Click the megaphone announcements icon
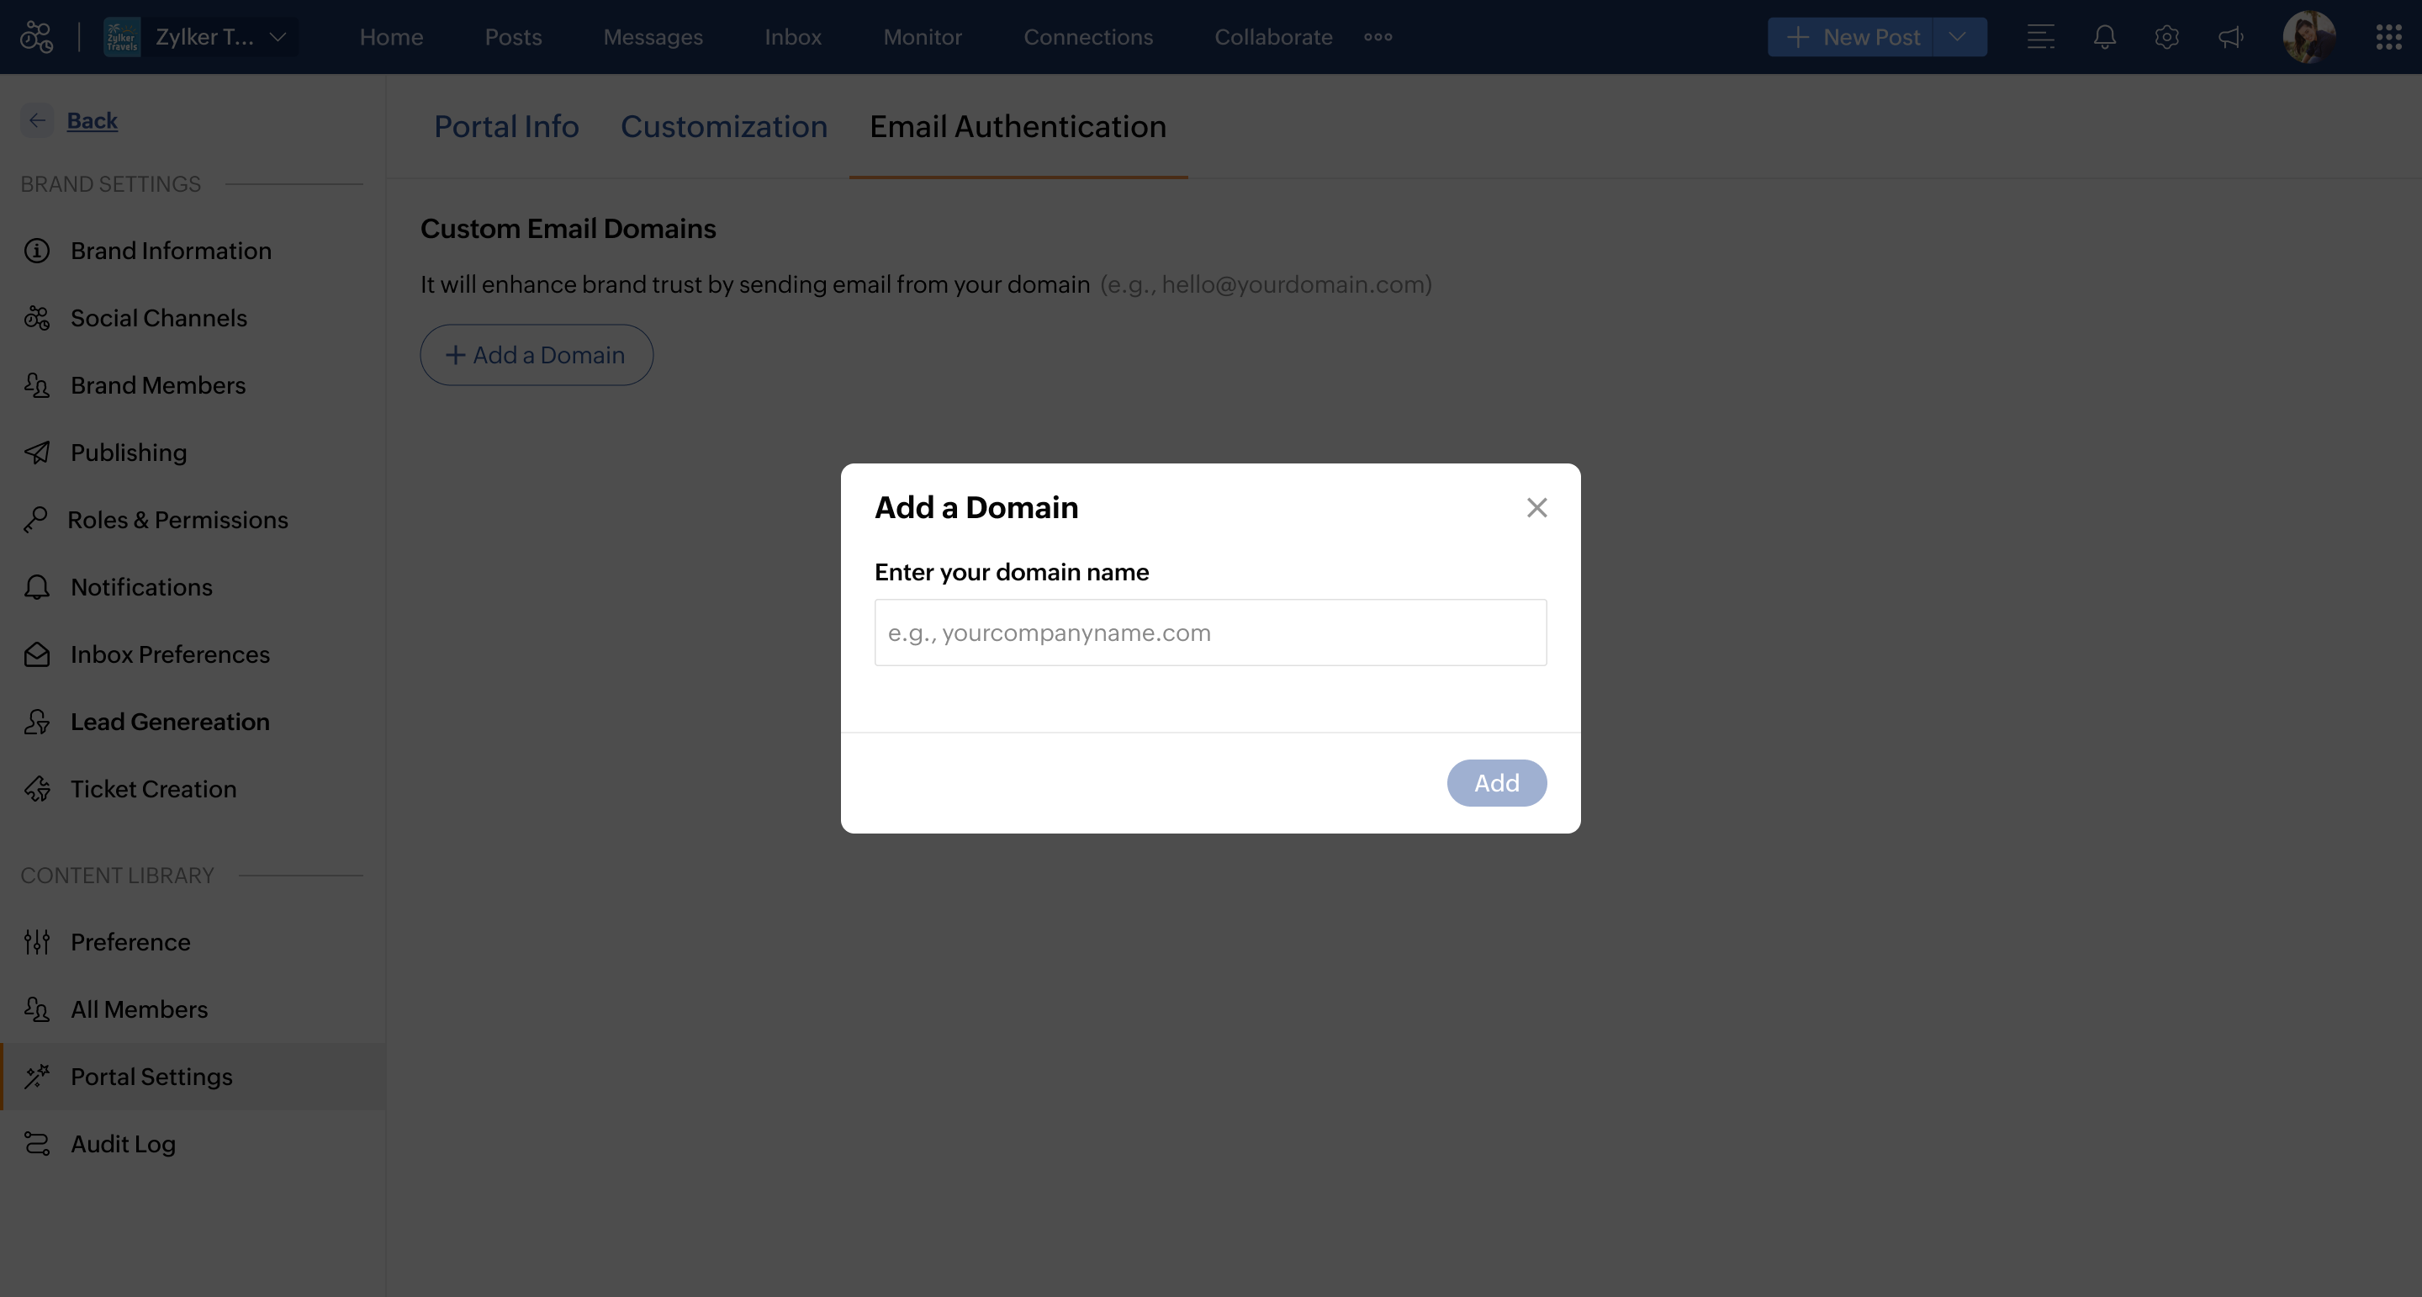This screenshot has width=2422, height=1297. click(x=2230, y=37)
